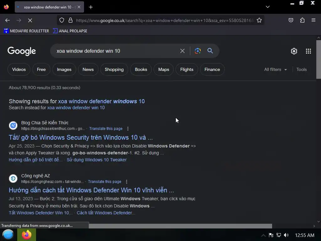Open Hướng dẫn gỡ bỏ triệt để sitelink

36,160
